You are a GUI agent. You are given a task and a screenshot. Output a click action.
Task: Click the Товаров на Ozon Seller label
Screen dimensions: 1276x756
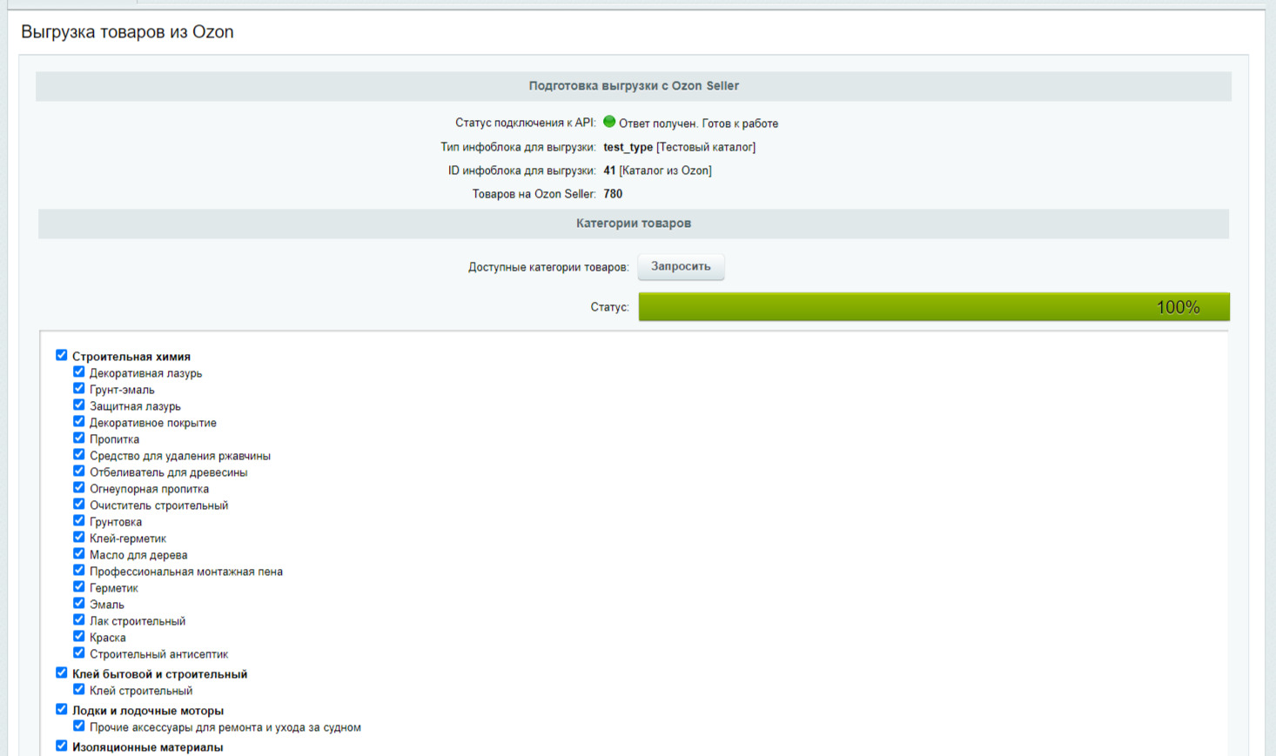click(x=534, y=194)
